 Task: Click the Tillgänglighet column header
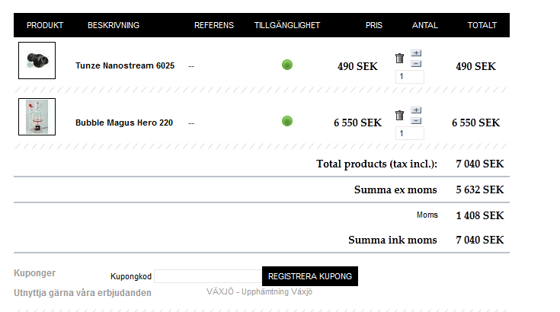(x=287, y=25)
